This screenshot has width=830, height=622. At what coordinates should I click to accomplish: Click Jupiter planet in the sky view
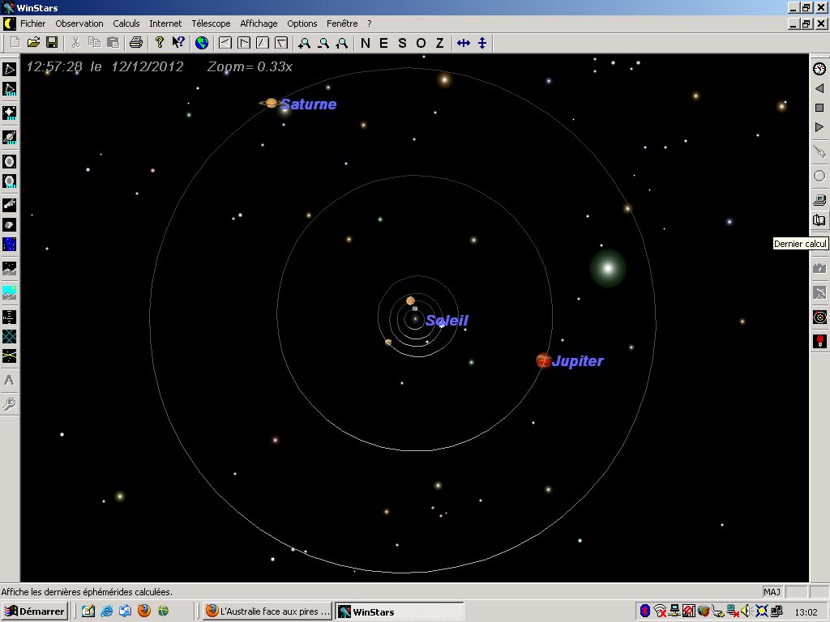point(543,360)
